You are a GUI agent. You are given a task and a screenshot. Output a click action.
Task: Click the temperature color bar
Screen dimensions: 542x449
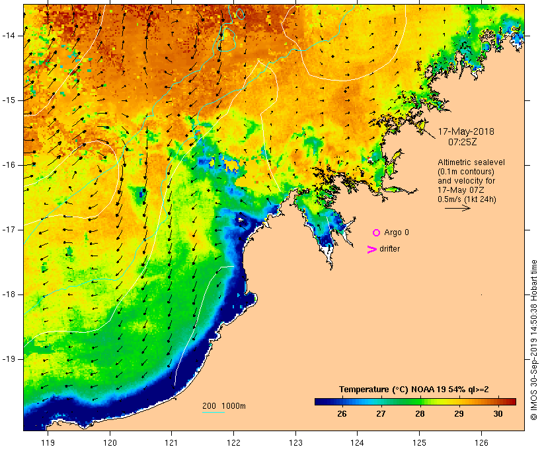(415, 401)
